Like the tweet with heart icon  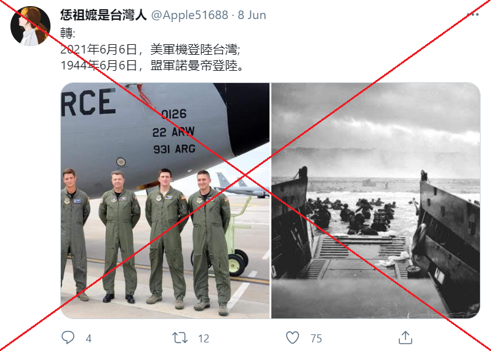[x=292, y=338]
